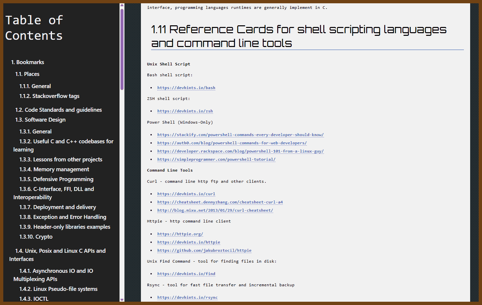Click the Unix Find Command description text
The width and height of the screenshot is (482, 305).
point(212,261)
